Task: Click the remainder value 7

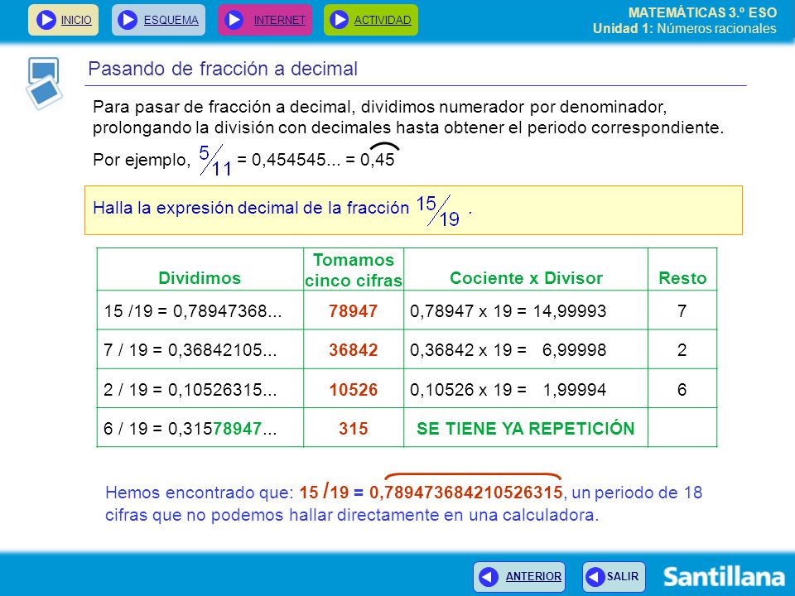Action: point(682,310)
